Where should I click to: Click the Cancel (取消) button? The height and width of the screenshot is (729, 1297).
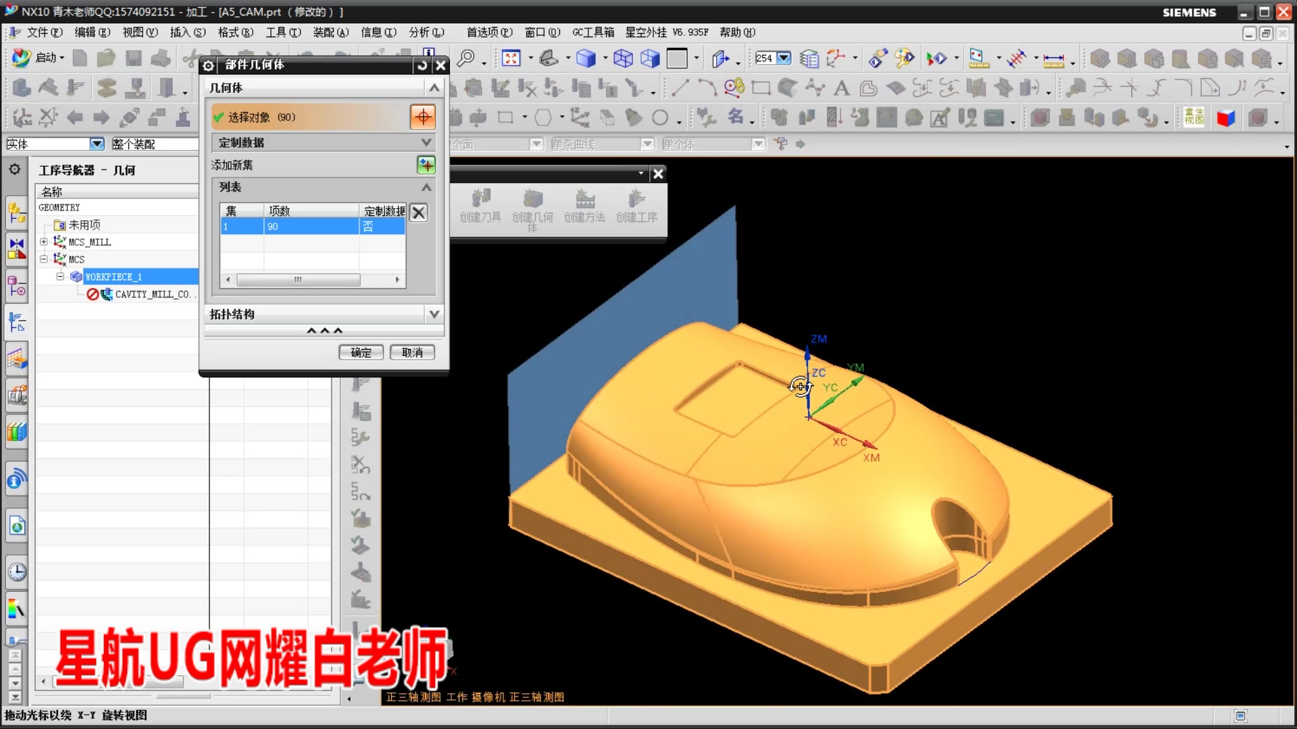click(412, 352)
